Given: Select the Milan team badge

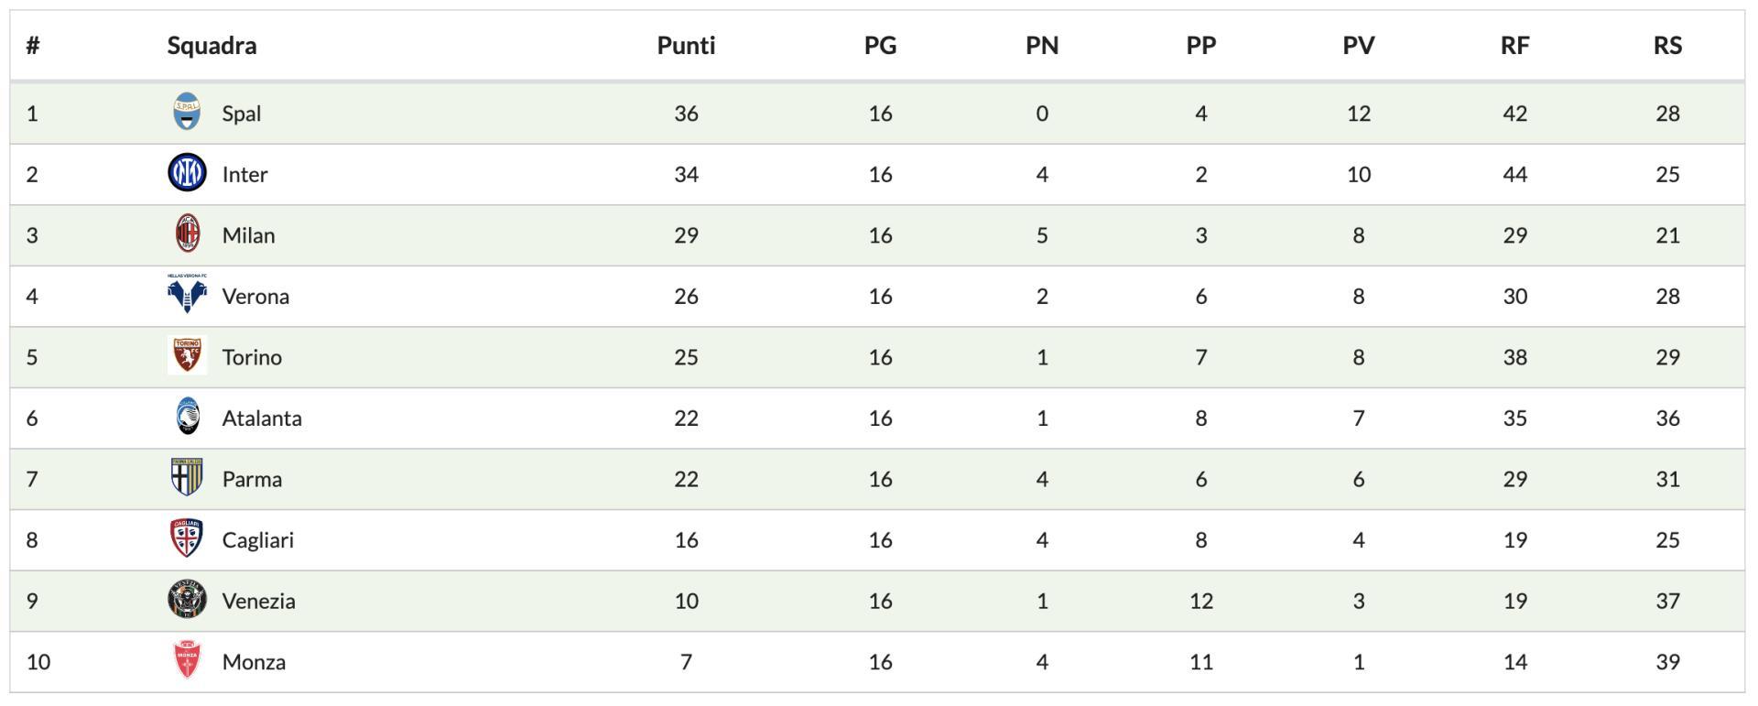Looking at the screenshot, I should click(x=187, y=234).
